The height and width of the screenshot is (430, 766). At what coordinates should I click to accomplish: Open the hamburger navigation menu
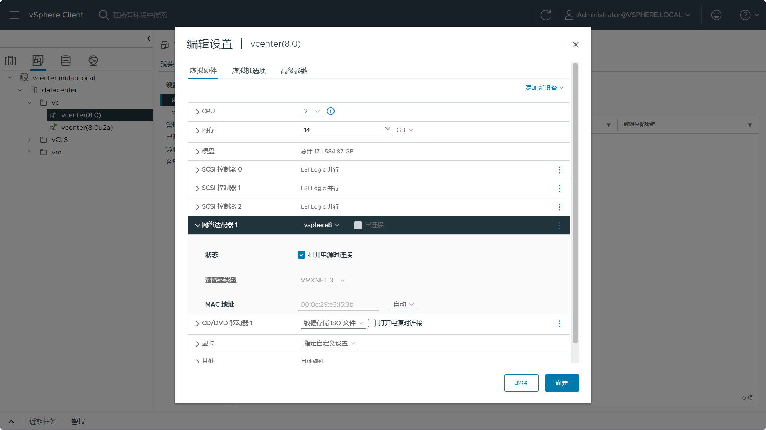click(14, 15)
